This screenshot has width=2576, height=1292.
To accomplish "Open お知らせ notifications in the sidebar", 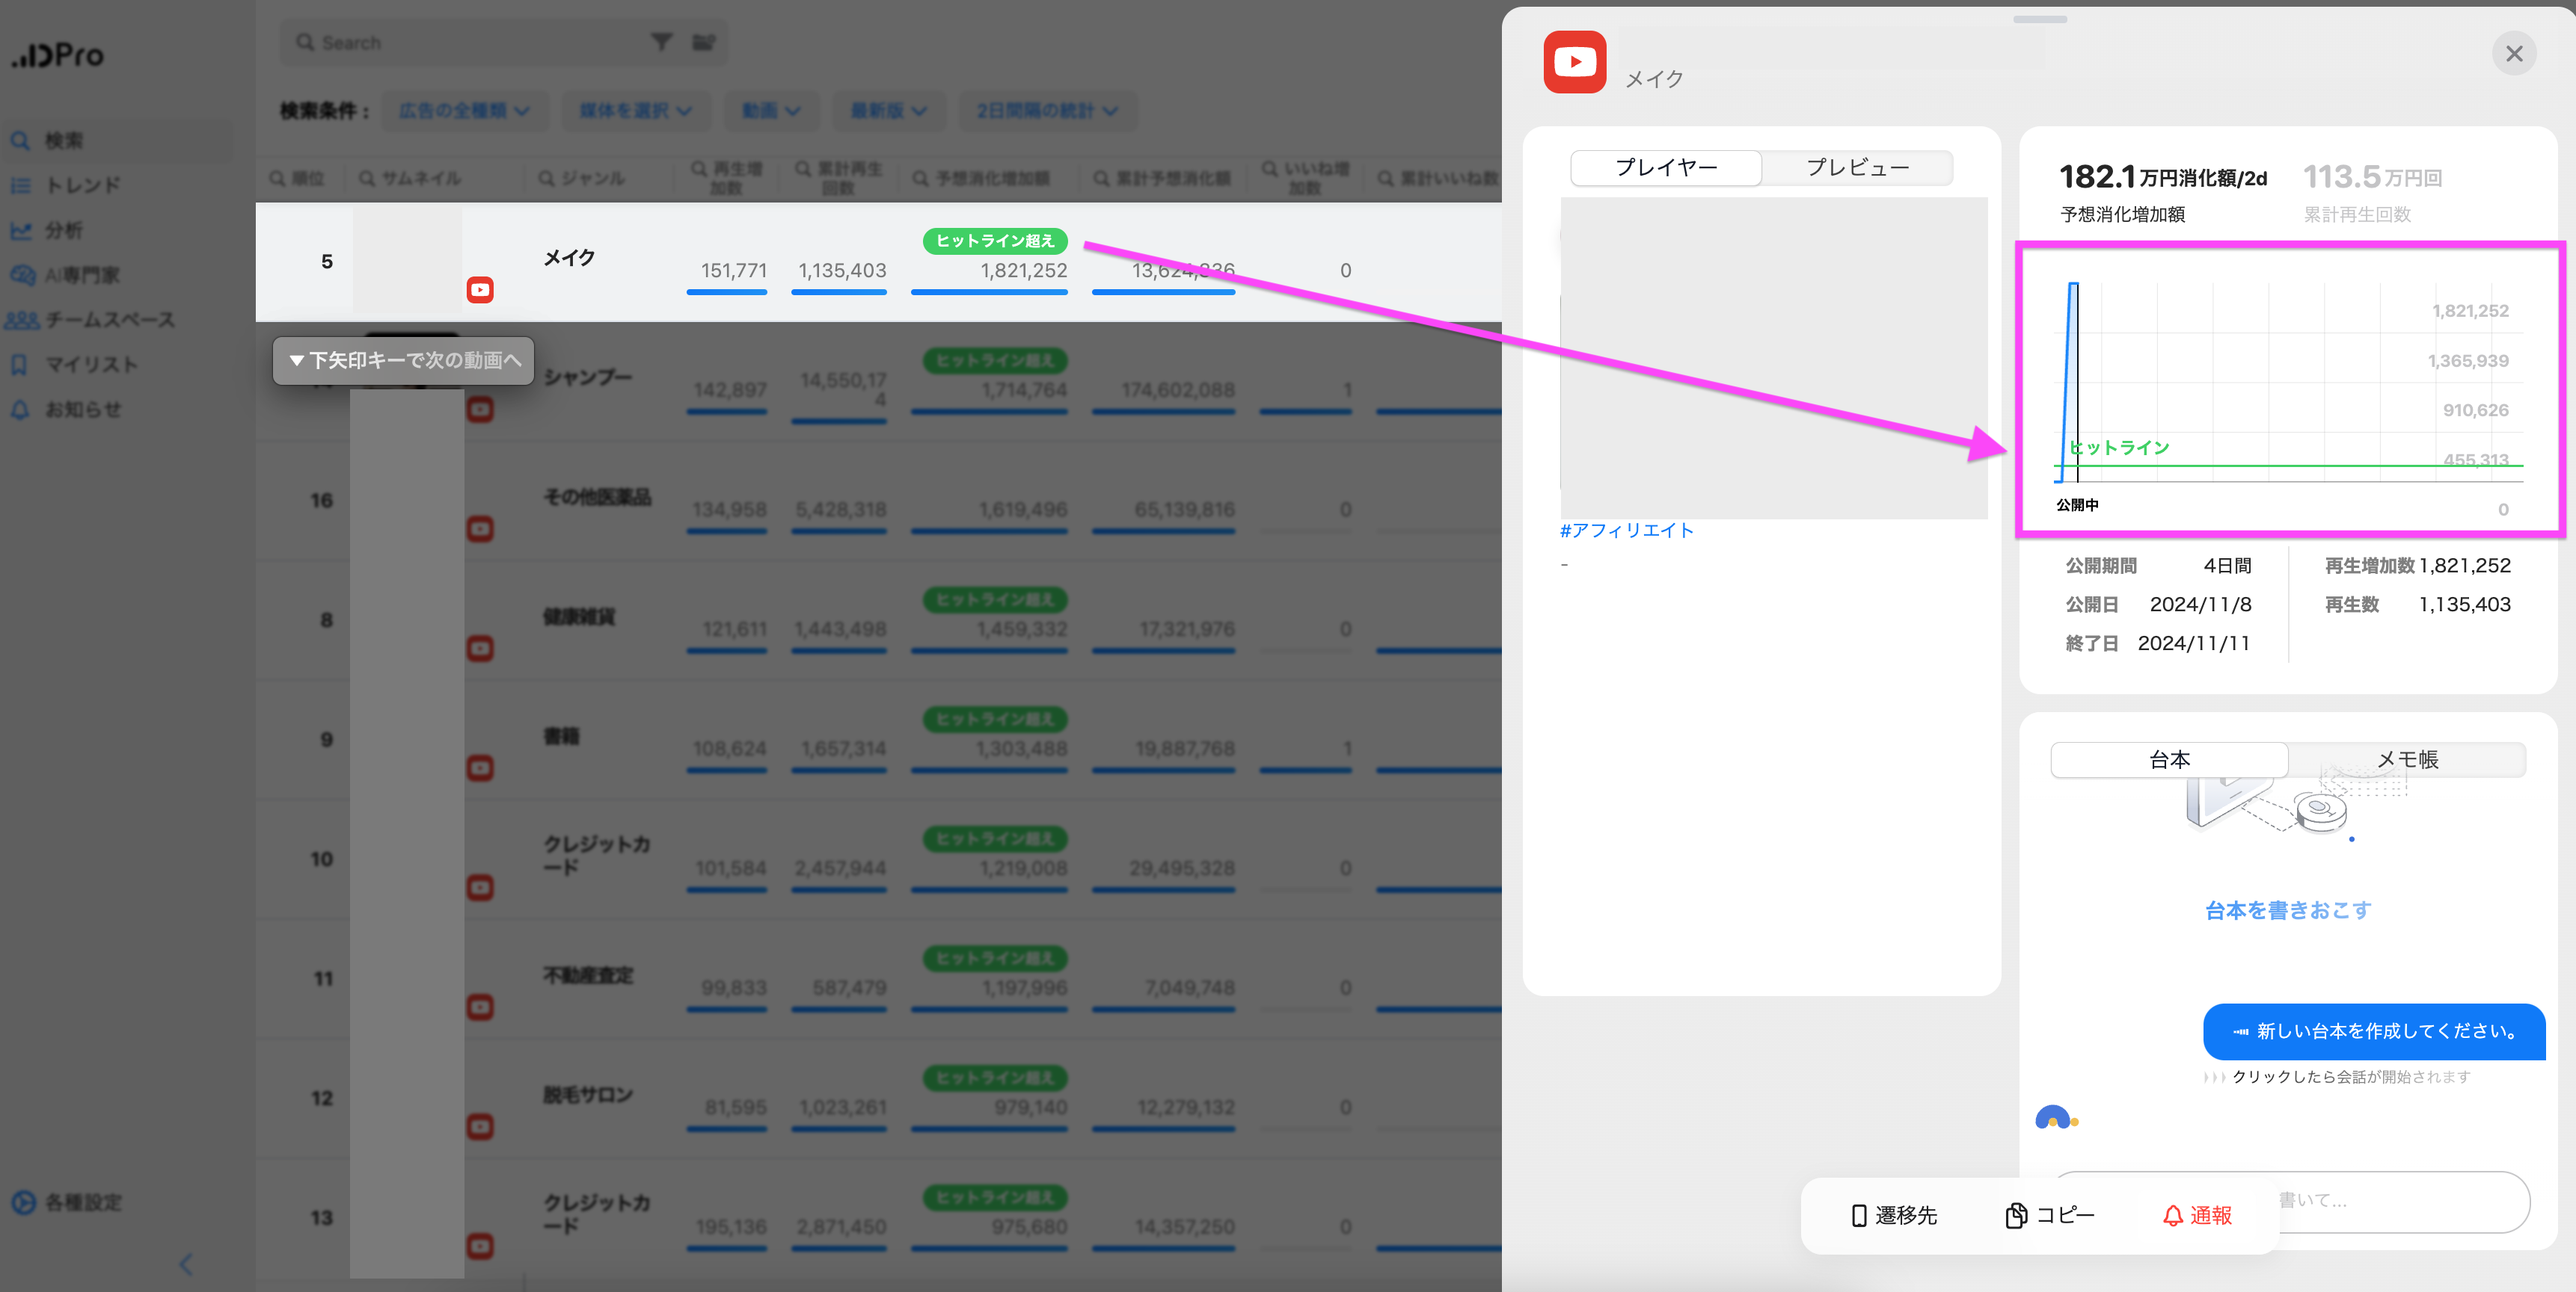I will coord(82,409).
